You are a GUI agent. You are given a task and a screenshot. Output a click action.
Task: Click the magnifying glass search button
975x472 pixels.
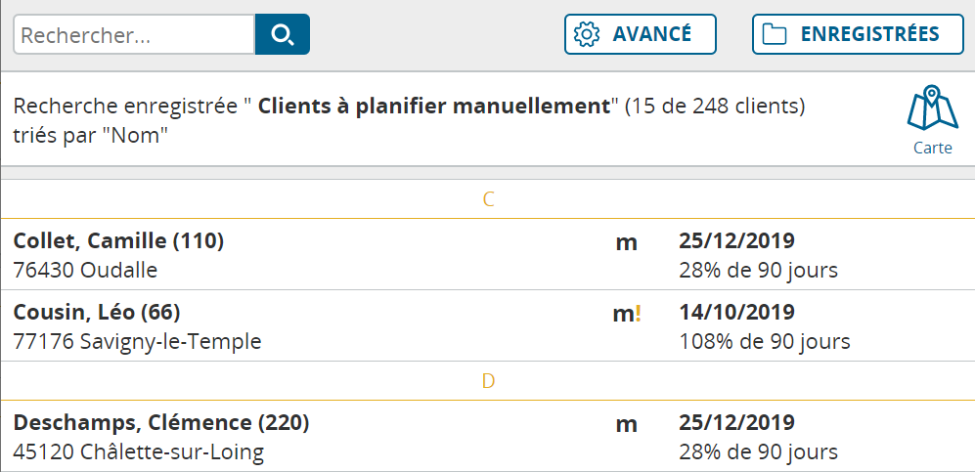tap(283, 34)
